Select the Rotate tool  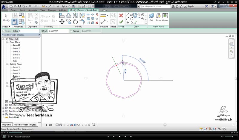75,22
